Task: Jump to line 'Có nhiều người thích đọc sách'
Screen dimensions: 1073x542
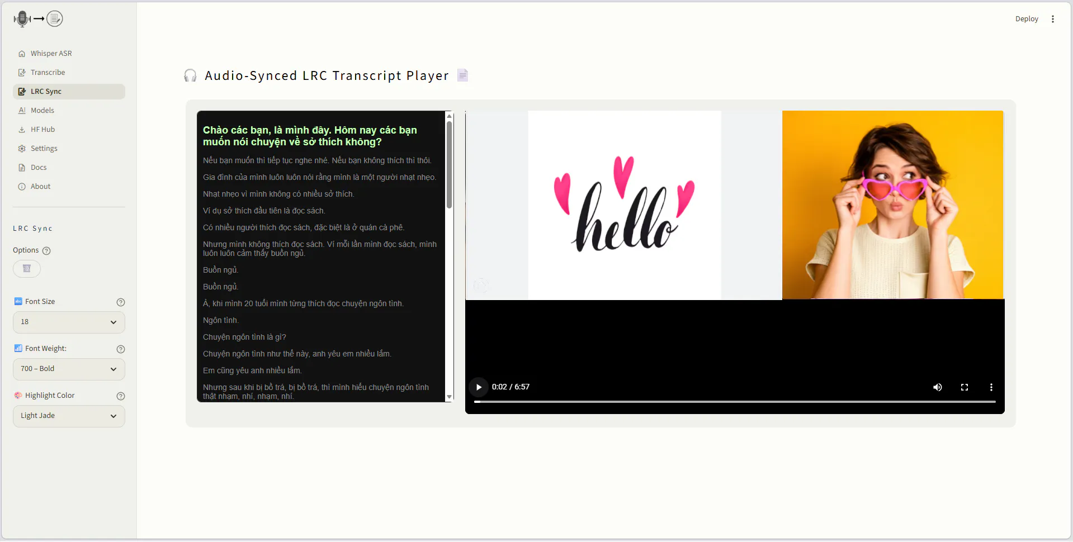Action: point(304,228)
